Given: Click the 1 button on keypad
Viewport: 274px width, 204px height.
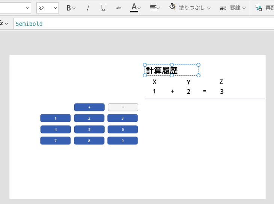Looking at the screenshot, I should click(55, 118).
